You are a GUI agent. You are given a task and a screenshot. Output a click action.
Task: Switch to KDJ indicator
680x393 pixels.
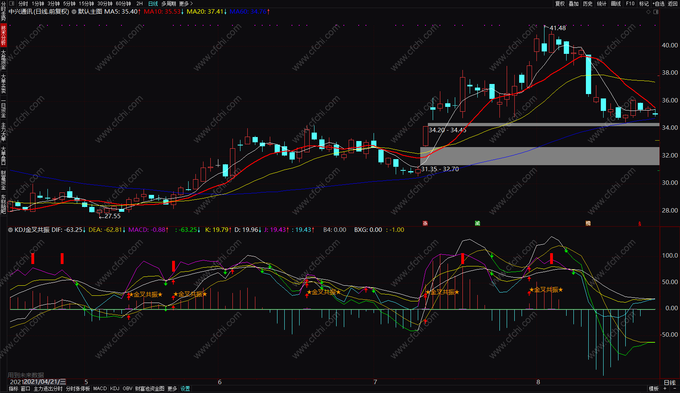[x=115, y=389]
